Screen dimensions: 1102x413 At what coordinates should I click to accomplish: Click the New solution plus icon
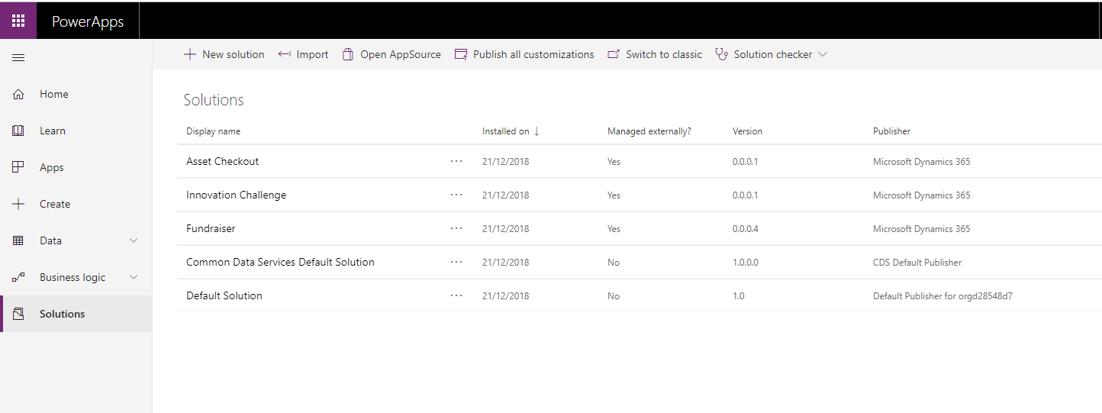[x=190, y=54]
